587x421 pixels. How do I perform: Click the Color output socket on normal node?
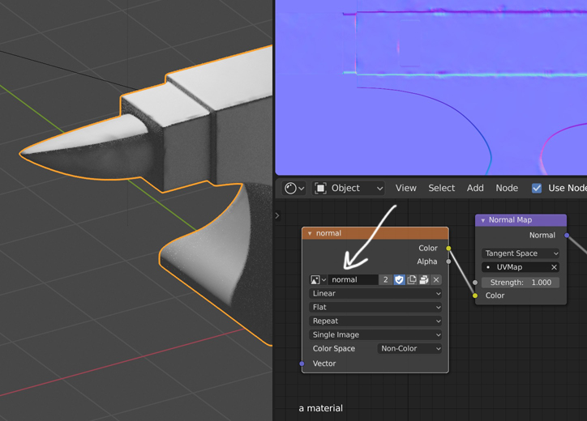448,249
